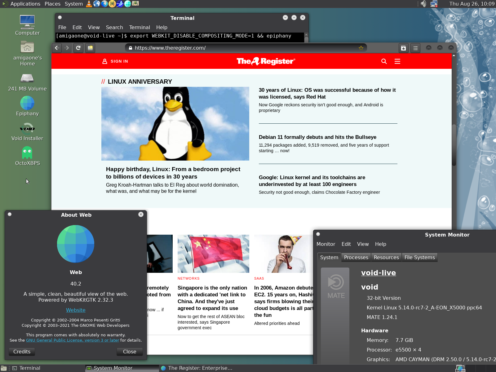Go forward in the Epiphany browser

[x=67, y=48]
